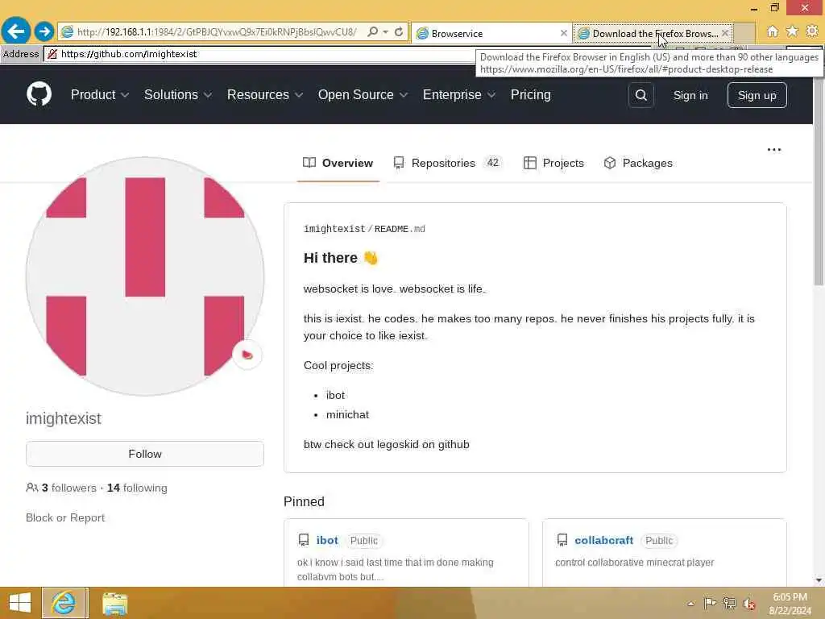The height and width of the screenshot is (619, 825).
Task: Click the imightexist profile avatar
Action: [x=145, y=276]
